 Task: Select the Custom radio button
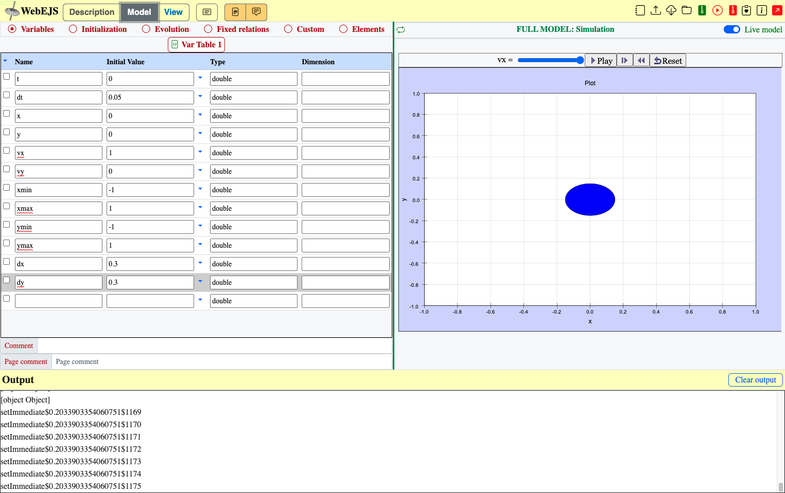tap(288, 29)
